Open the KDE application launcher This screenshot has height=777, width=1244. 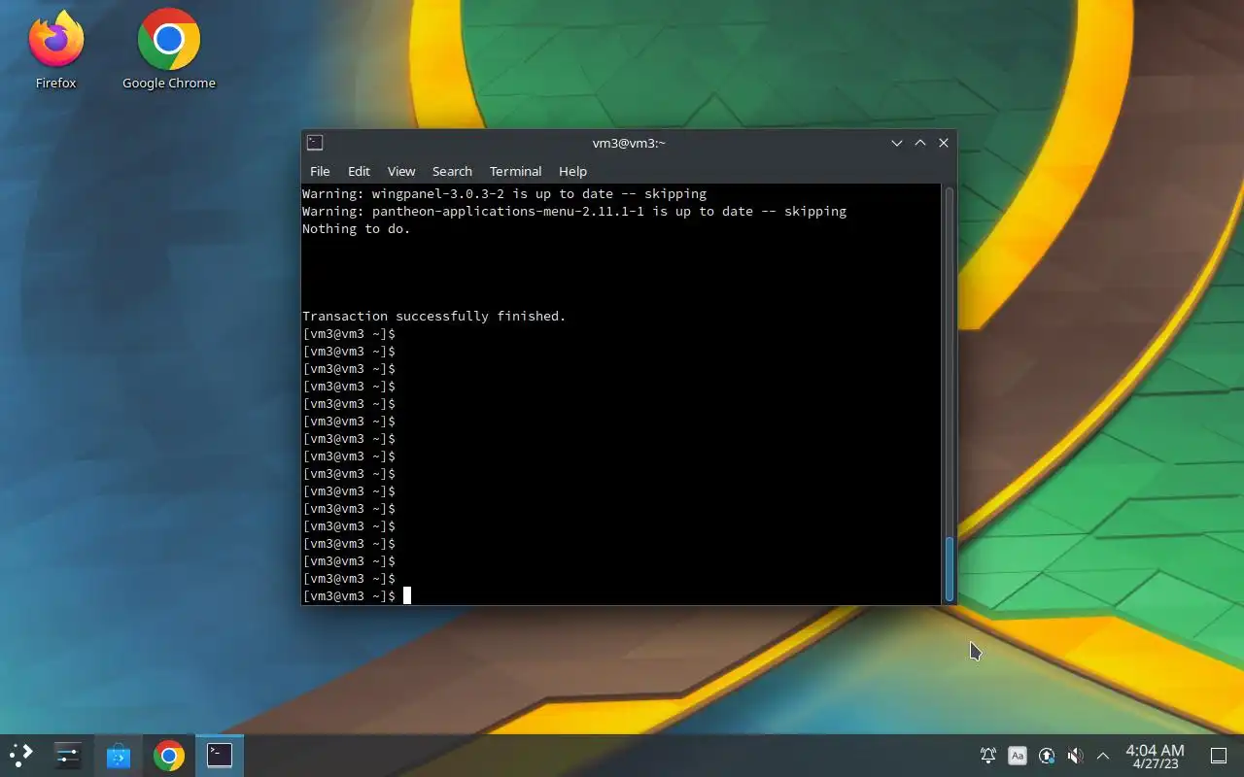pos(21,756)
